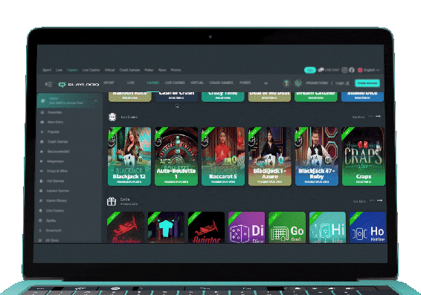Click the arrow next to the Spribe See More
The height and width of the screenshot is (295, 421).
point(379,201)
